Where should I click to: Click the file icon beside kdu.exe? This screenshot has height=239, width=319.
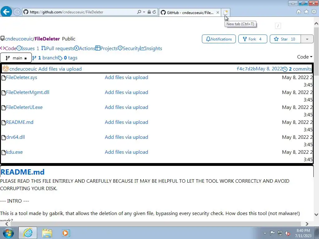(3, 152)
